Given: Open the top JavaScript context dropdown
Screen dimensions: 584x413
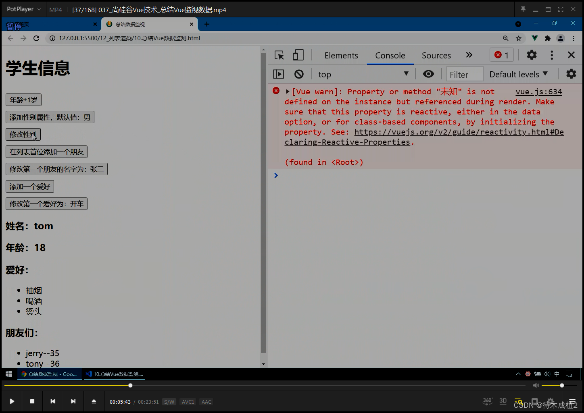Looking at the screenshot, I should tap(363, 74).
